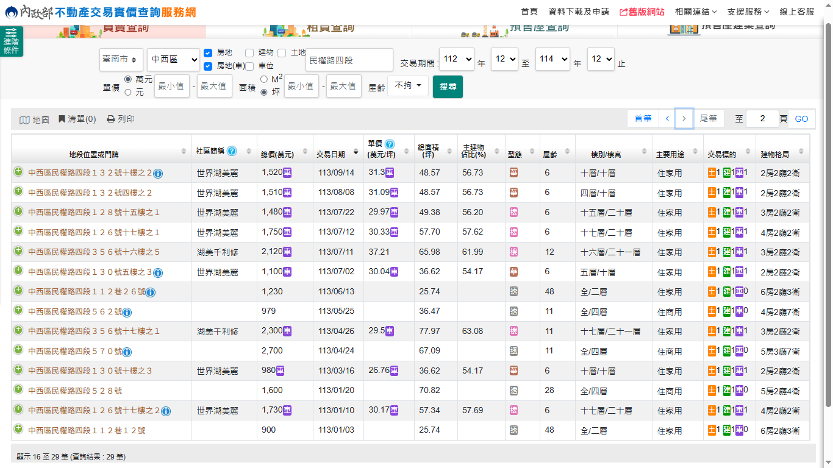Click the 民權路四段 address input field
The height and width of the screenshot is (468, 833).
349,60
